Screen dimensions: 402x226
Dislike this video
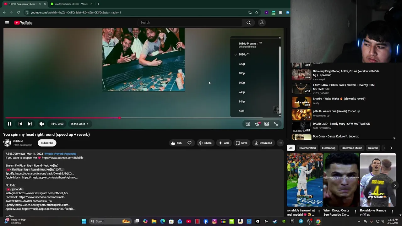(x=189, y=143)
